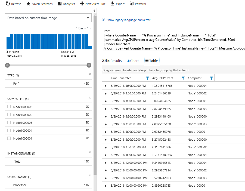245x191 pixels.
Task: Open the TimeGenerated column filter
Action: 148,78
